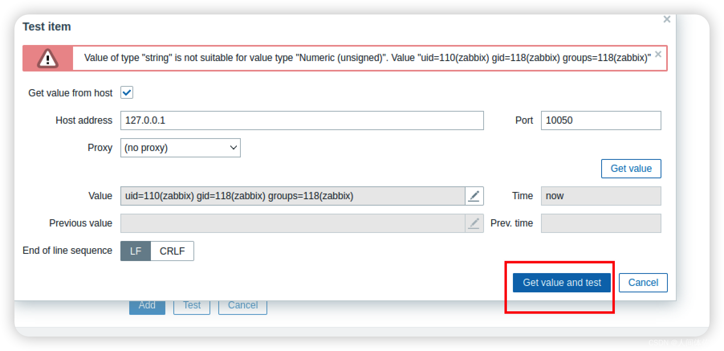Screen dimensions: 724x351
Task: Click the pencil edit icon beside Value field
Action: [x=474, y=196]
